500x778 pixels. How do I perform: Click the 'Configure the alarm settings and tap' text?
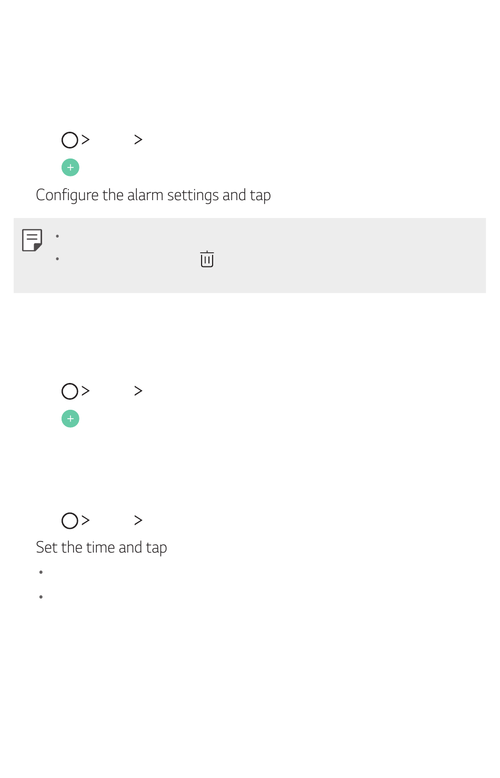pyautogui.click(x=153, y=195)
